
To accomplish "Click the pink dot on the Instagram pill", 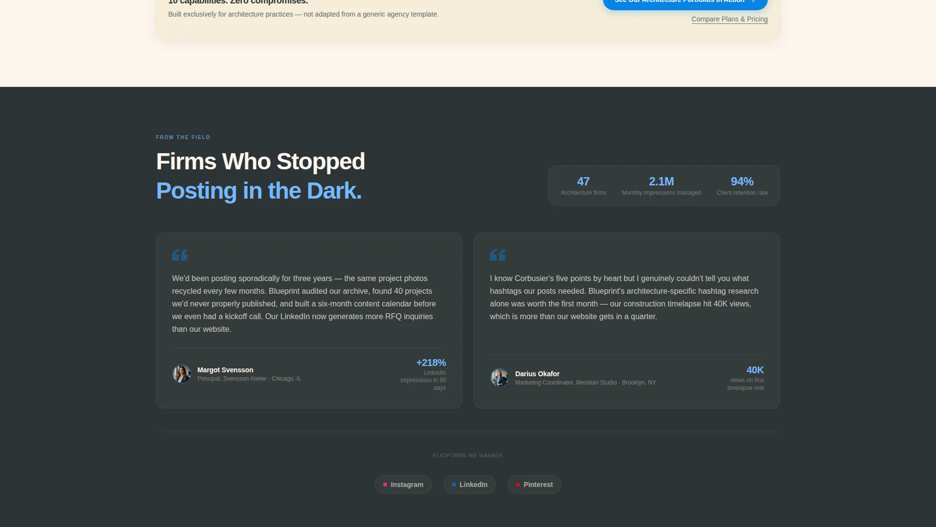I will pos(385,485).
